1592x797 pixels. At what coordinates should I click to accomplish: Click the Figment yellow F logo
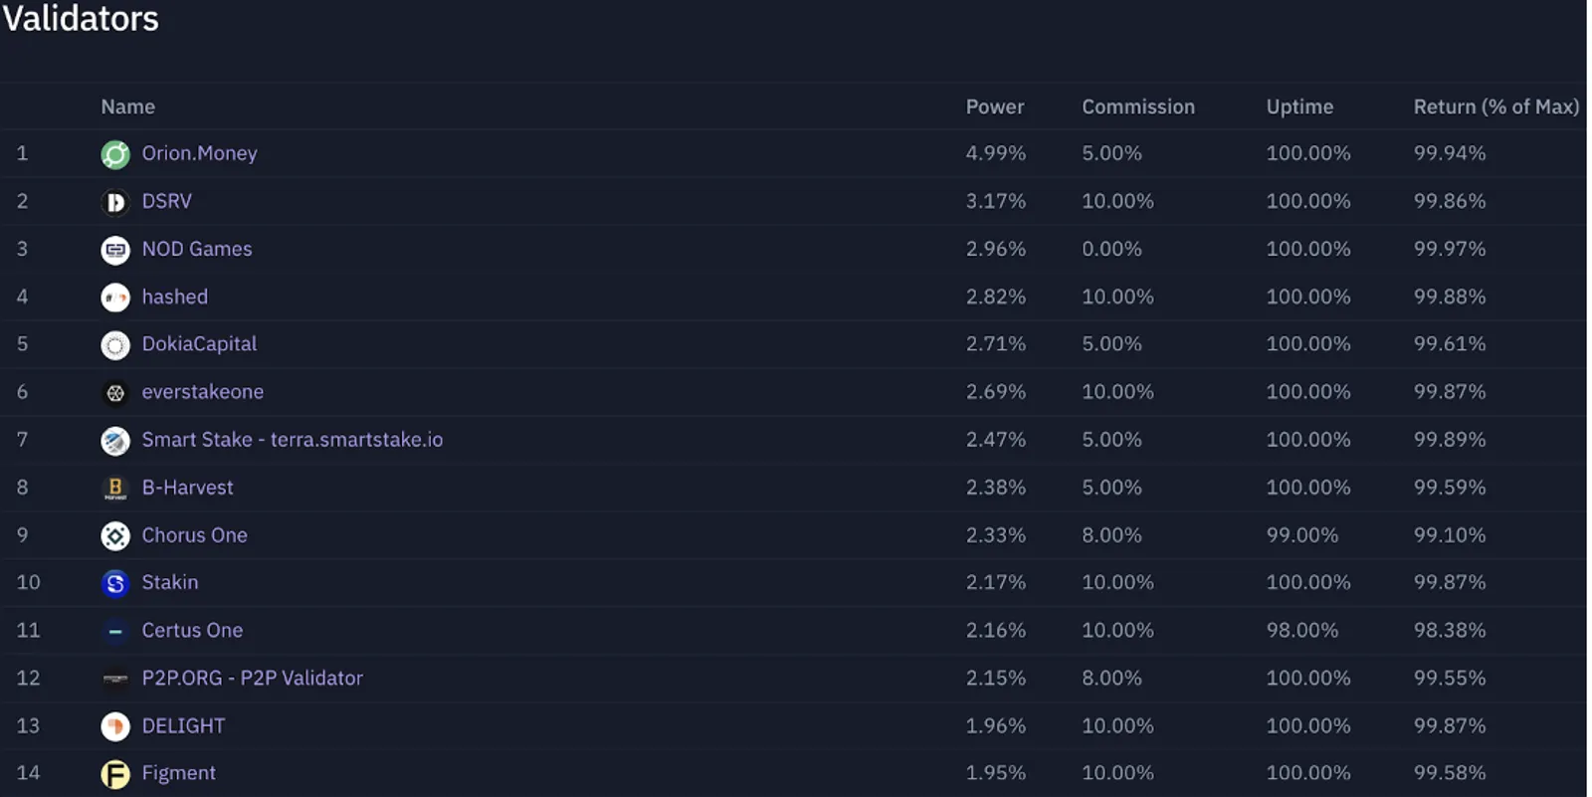click(115, 774)
